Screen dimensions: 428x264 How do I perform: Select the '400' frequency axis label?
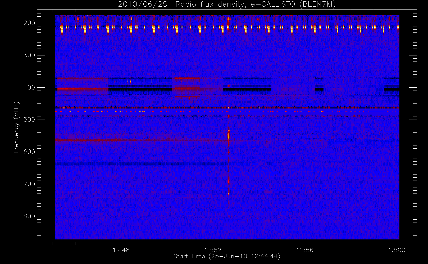click(x=29, y=87)
